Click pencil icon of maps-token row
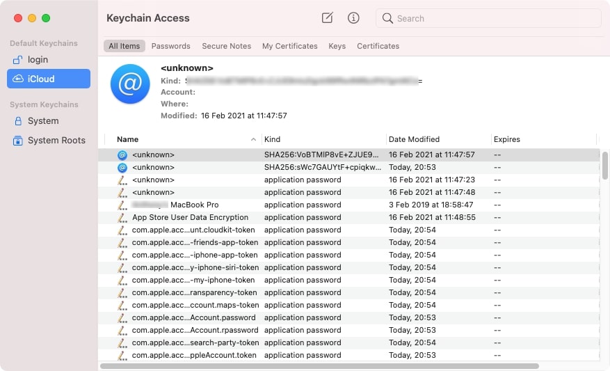610x371 pixels. coord(122,305)
